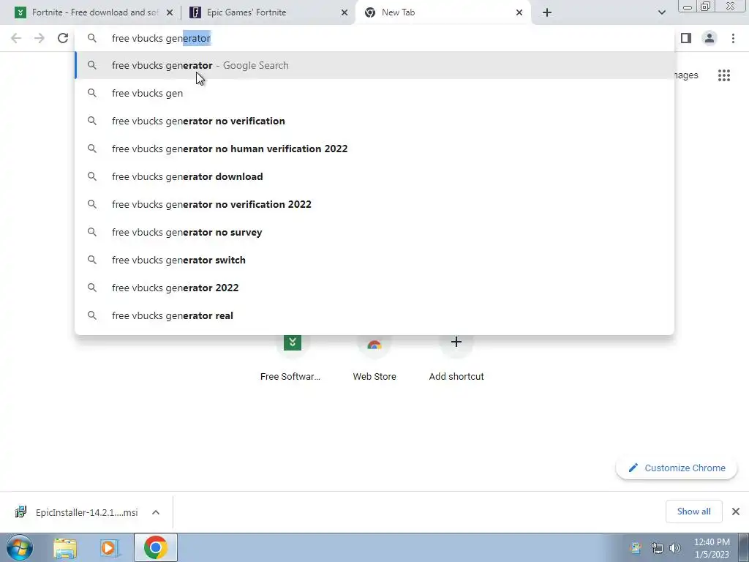
Task: Select the 'free vbucks generator 2022' suggestion
Action: (374, 288)
